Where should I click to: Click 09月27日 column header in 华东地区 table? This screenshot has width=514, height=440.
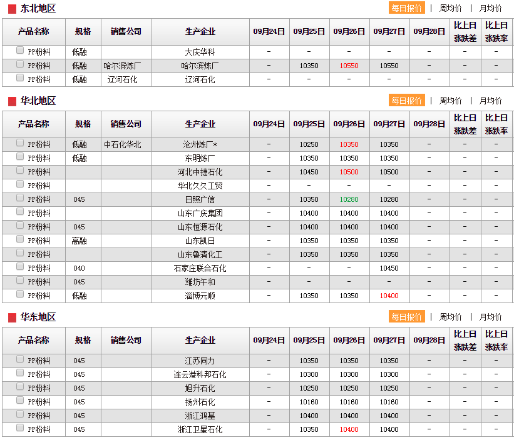[389, 341]
